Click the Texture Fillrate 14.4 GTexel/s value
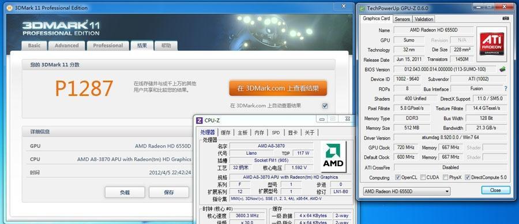 (486, 109)
